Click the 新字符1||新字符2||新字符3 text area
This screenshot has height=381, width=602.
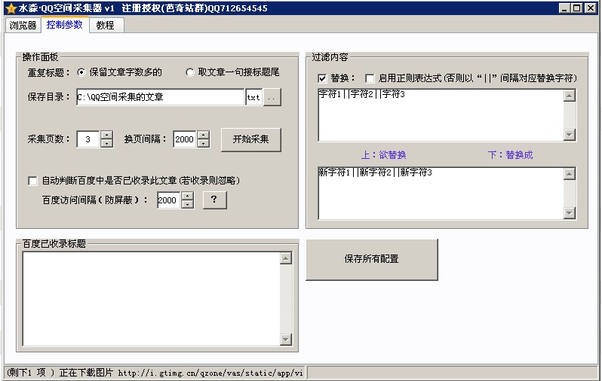pos(441,194)
